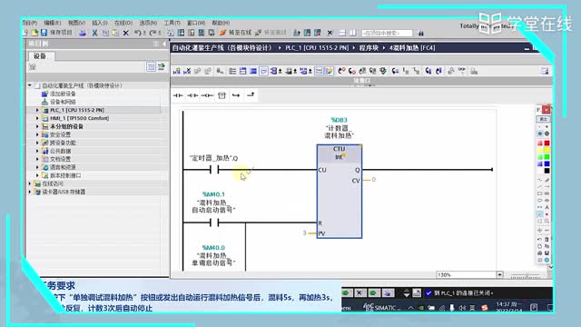Open the zoom level 130% dropdown arrow

point(499,274)
